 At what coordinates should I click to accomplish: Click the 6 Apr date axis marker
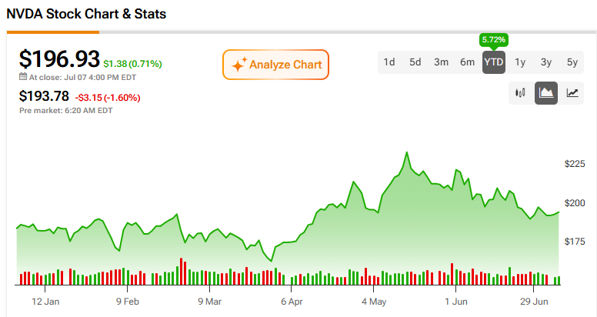292,302
